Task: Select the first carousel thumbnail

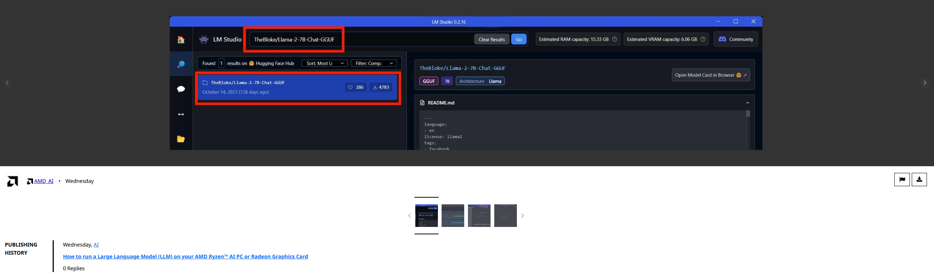Action: (426, 215)
